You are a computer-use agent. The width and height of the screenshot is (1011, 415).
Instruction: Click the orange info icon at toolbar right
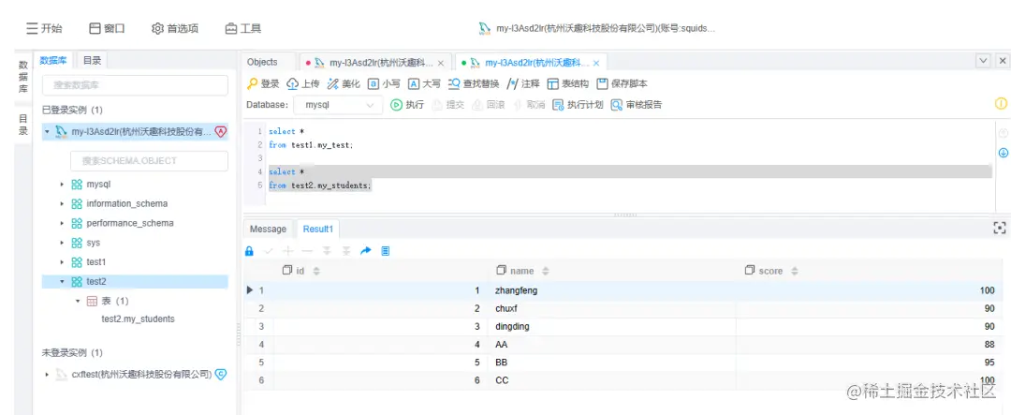click(1002, 103)
